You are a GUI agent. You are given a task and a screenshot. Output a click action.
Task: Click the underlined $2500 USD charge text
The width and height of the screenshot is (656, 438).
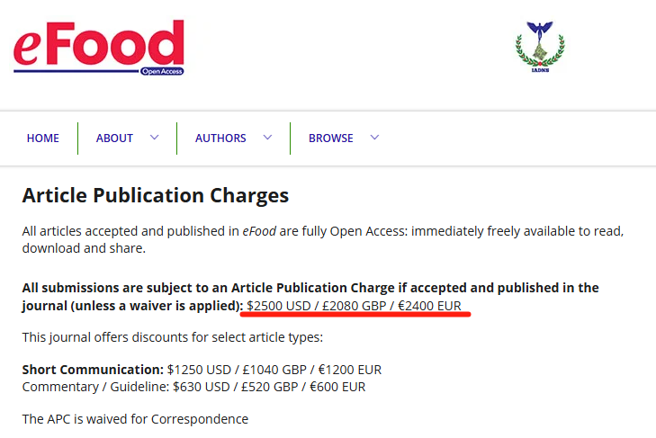point(279,306)
